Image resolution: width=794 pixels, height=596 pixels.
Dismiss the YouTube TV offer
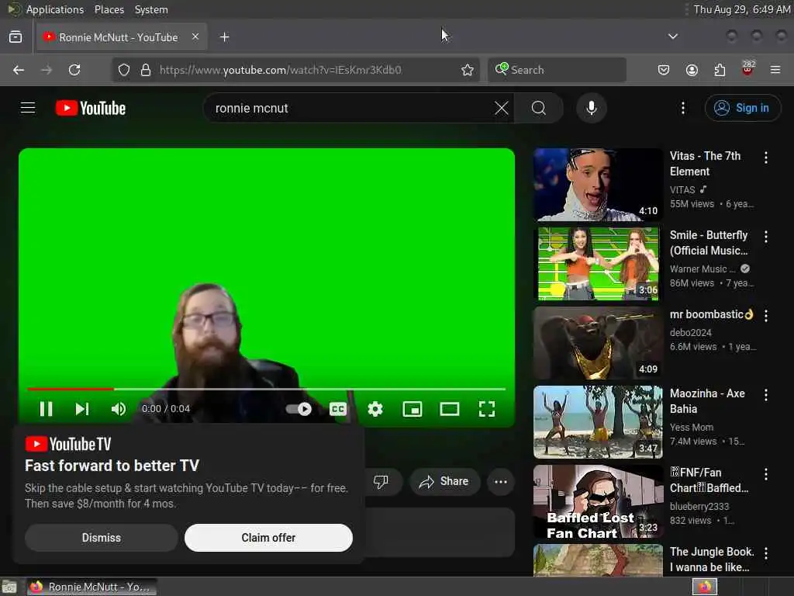(102, 538)
